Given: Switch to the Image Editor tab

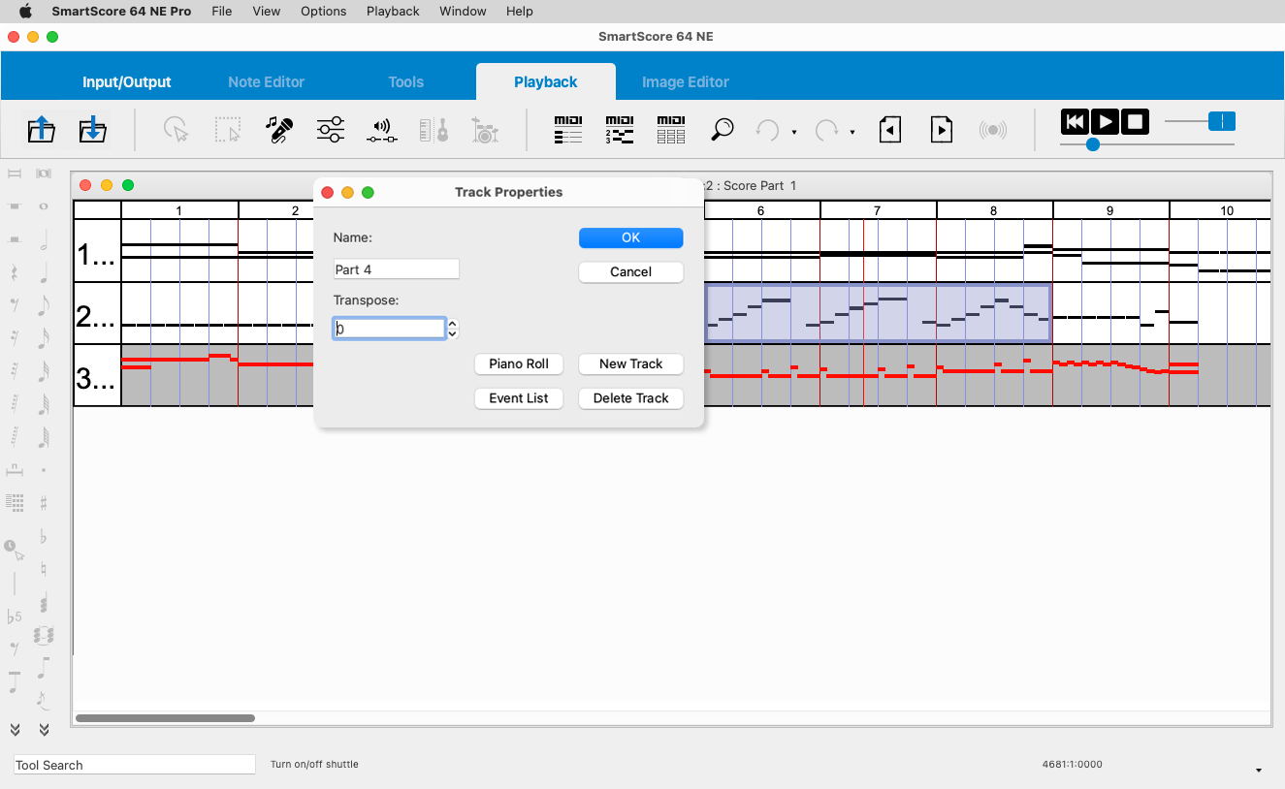Looking at the screenshot, I should tap(686, 82).
